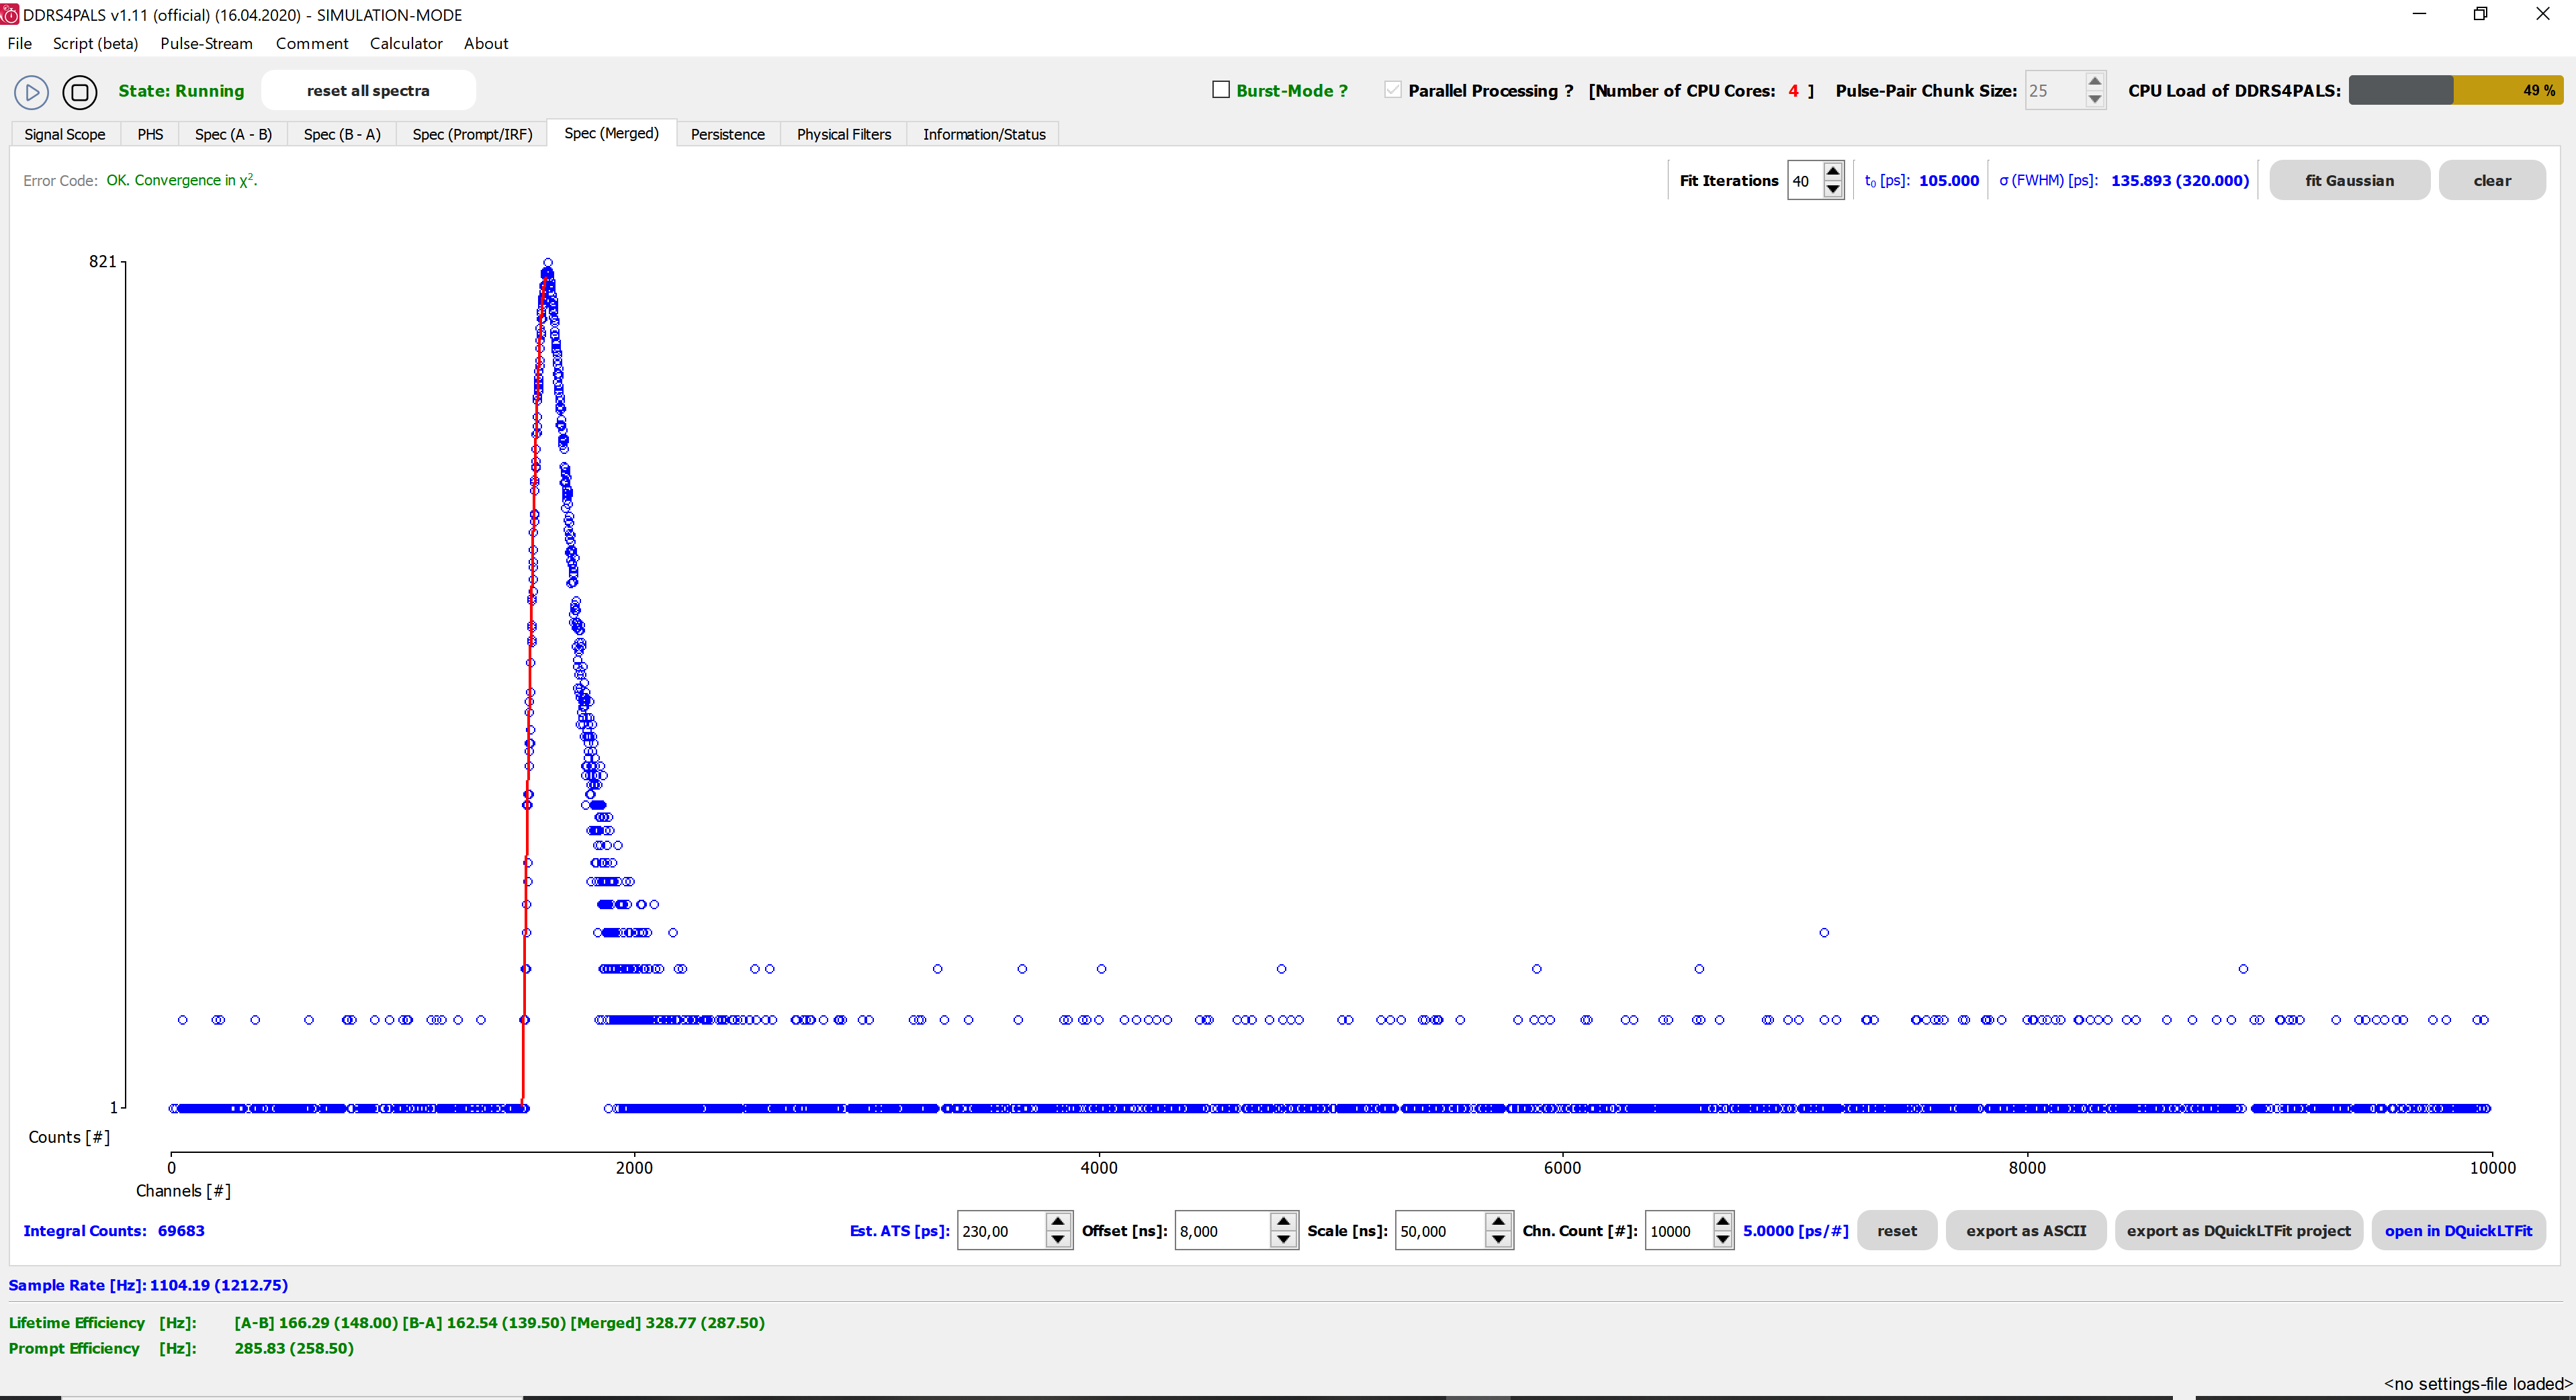Switch to the Signal Scope tab
This screenshot has height=1400, width=2576.
65,134
